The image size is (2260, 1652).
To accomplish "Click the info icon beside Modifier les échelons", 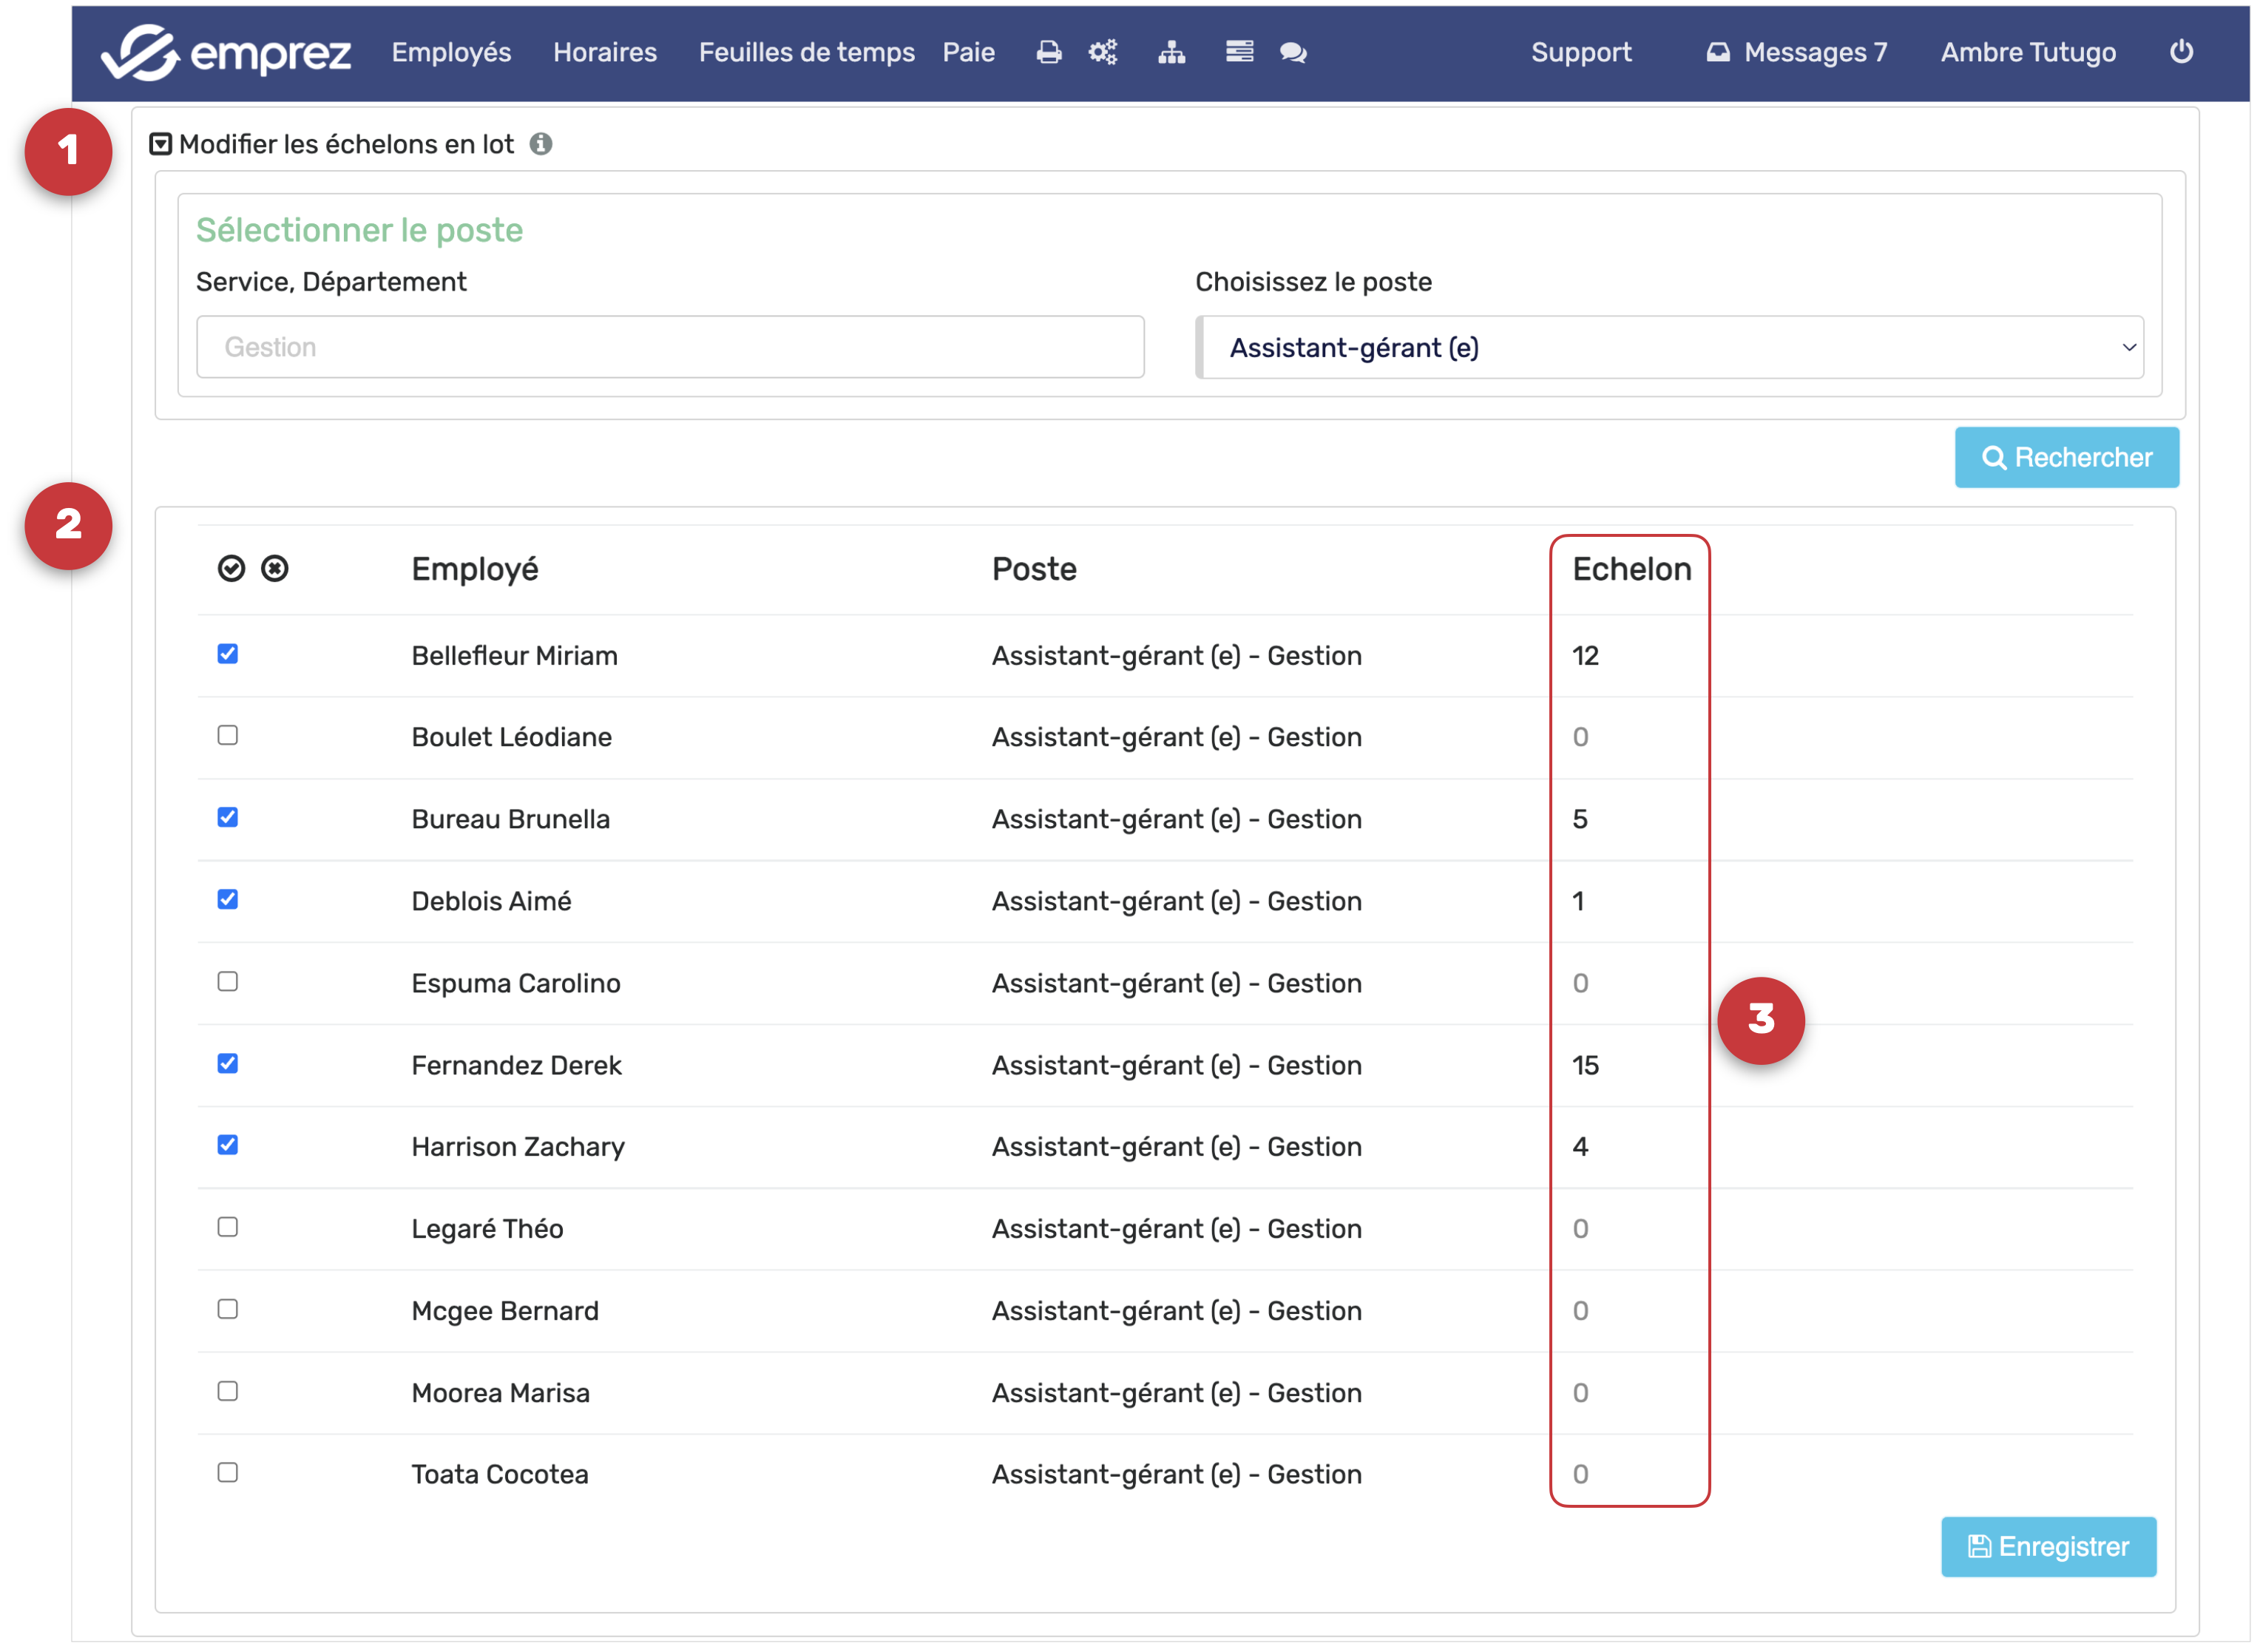I will [541, 144].
